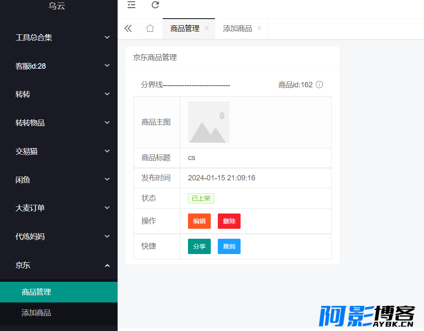Click the 分界线 divider text
424x331 pixels.
185,85
